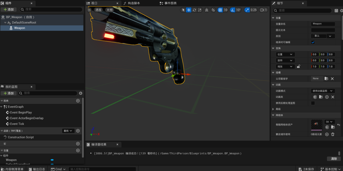The width and height of the screenshot is (343, 171).
Task: Add a new variable with plus icon
Action: pos(78,151)
